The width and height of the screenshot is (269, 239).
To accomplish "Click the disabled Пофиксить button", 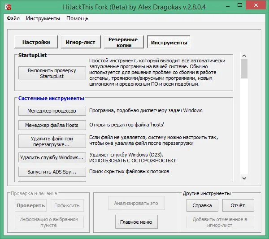I will tap(67, 205).
